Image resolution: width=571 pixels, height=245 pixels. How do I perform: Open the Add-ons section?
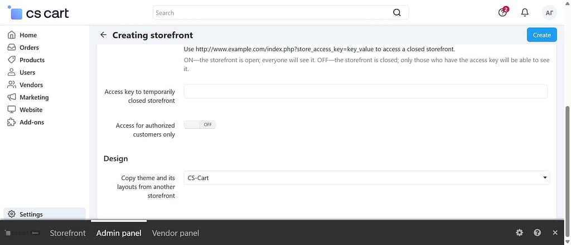[32, 122]
